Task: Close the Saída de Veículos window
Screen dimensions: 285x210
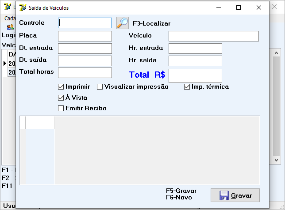Action: [x=259, y=7]
